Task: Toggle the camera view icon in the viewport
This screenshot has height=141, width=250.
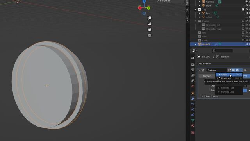Action: click(150, 30)
